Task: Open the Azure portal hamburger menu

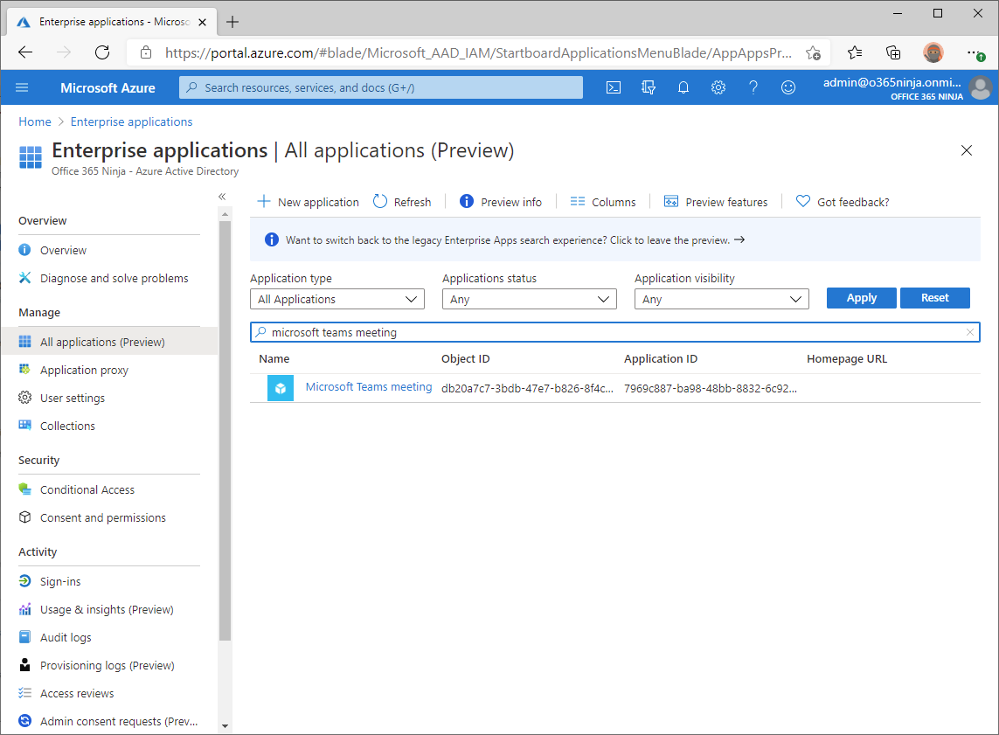Action: (22, 87)
